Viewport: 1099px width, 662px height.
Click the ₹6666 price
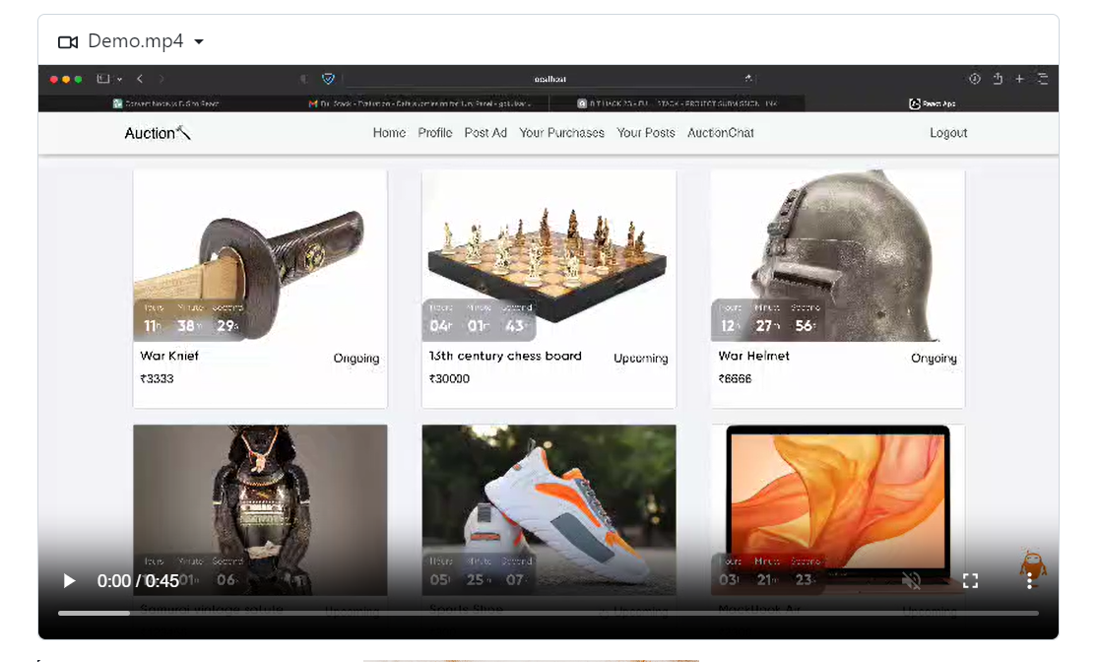click(735, 378)
